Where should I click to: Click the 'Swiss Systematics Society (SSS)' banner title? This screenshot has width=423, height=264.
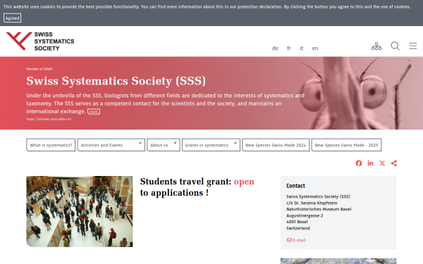click(116, 81)
